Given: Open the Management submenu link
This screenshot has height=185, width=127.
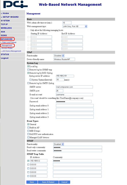Looking at the screenshot, I should click(x=7, y=45).
